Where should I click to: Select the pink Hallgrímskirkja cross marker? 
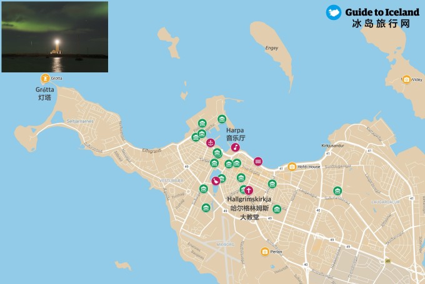[x=249, y=190]
